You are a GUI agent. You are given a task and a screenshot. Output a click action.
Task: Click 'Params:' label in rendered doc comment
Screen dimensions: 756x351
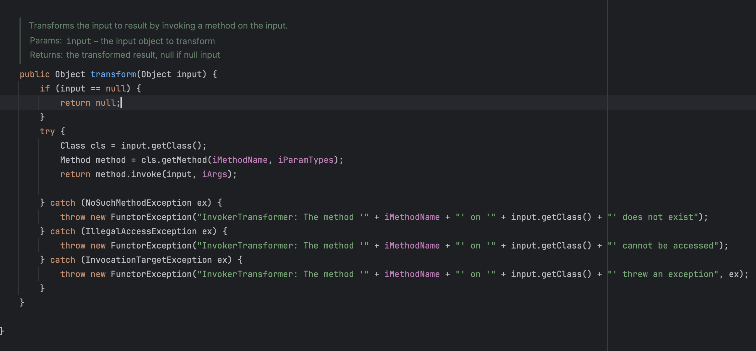46,41
